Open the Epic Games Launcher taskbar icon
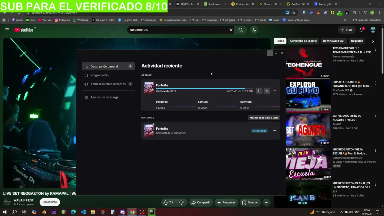 tap(152, 212)
